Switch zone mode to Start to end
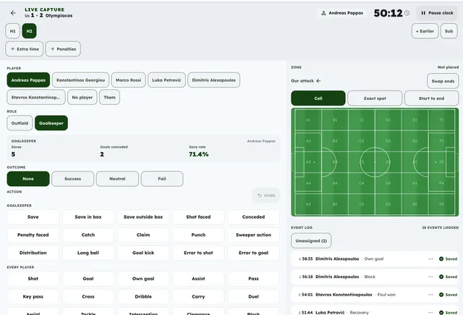Image resolution: width=463 pixels, height=315 pixels. pos(431,98)
